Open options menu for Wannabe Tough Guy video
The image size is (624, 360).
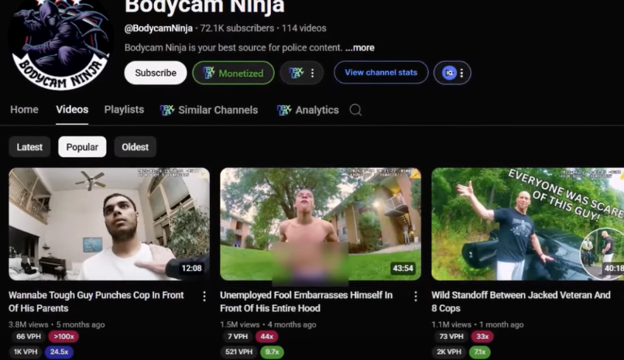click(x=204, y=297)
